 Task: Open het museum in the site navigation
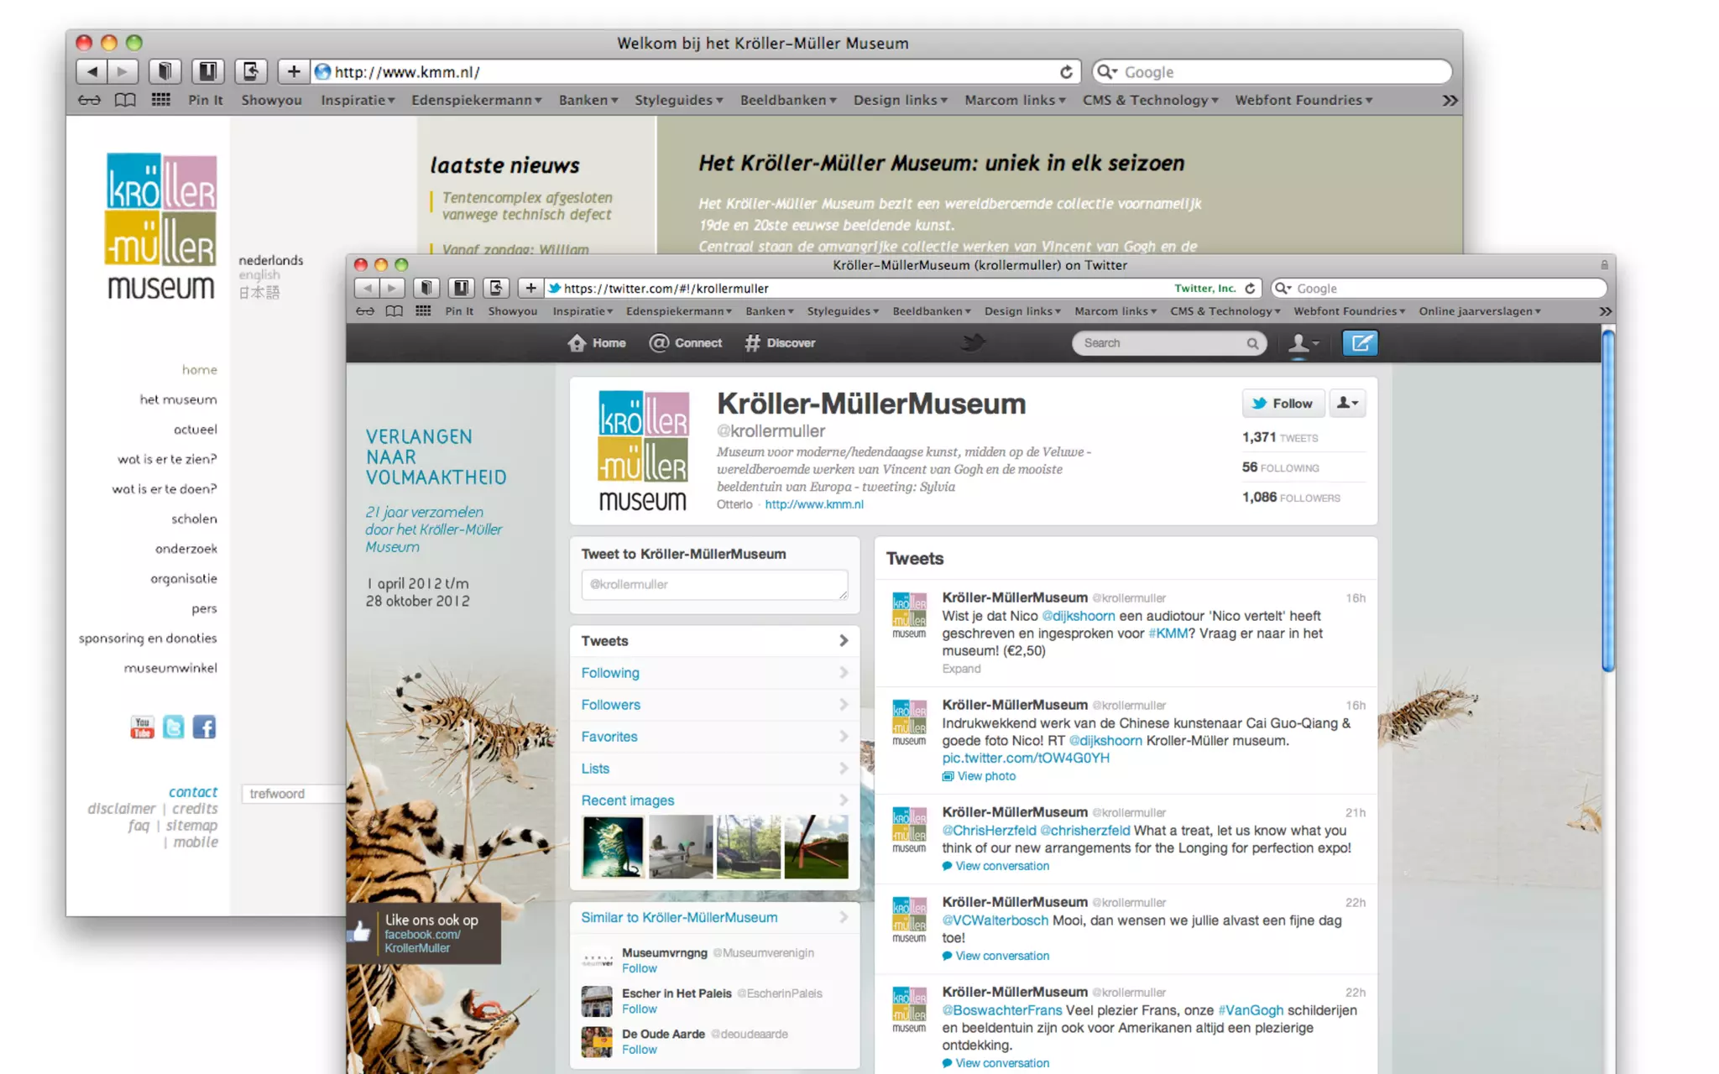(x=178, y=399)
